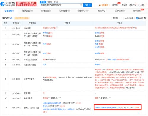Click the 导出数据 export button
This screenshot has width=148, height=116.
(x=129, y=18)
